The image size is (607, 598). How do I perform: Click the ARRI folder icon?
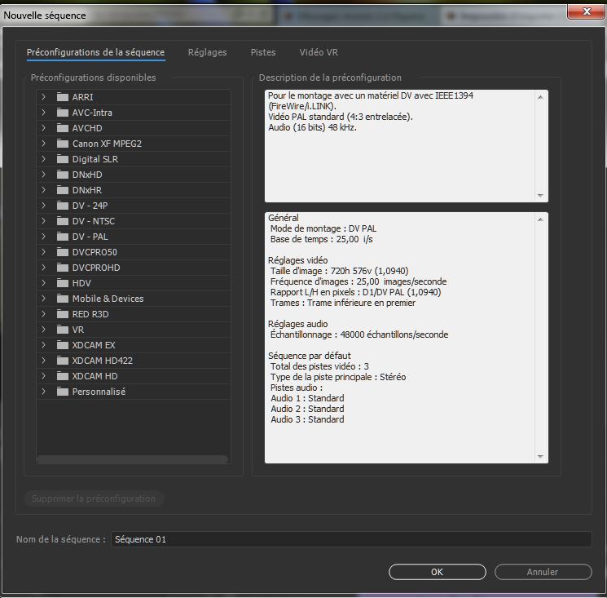pos(63,97)
